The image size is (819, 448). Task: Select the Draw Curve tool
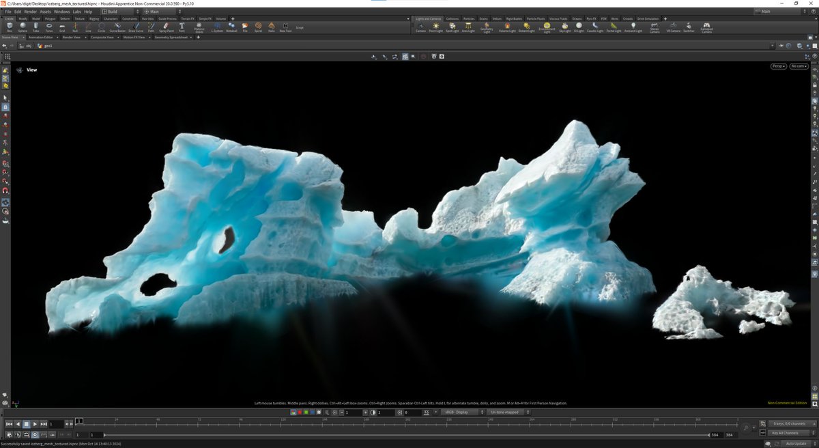[x=135, y=27]
